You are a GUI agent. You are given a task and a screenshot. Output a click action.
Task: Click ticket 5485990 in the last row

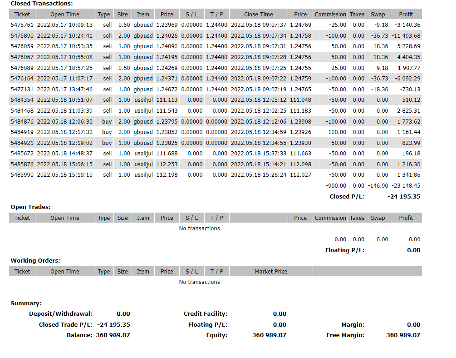[x=22, y=174]
